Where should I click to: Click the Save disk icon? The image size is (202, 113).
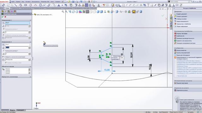pyautogui.click(x=73, y=2)
